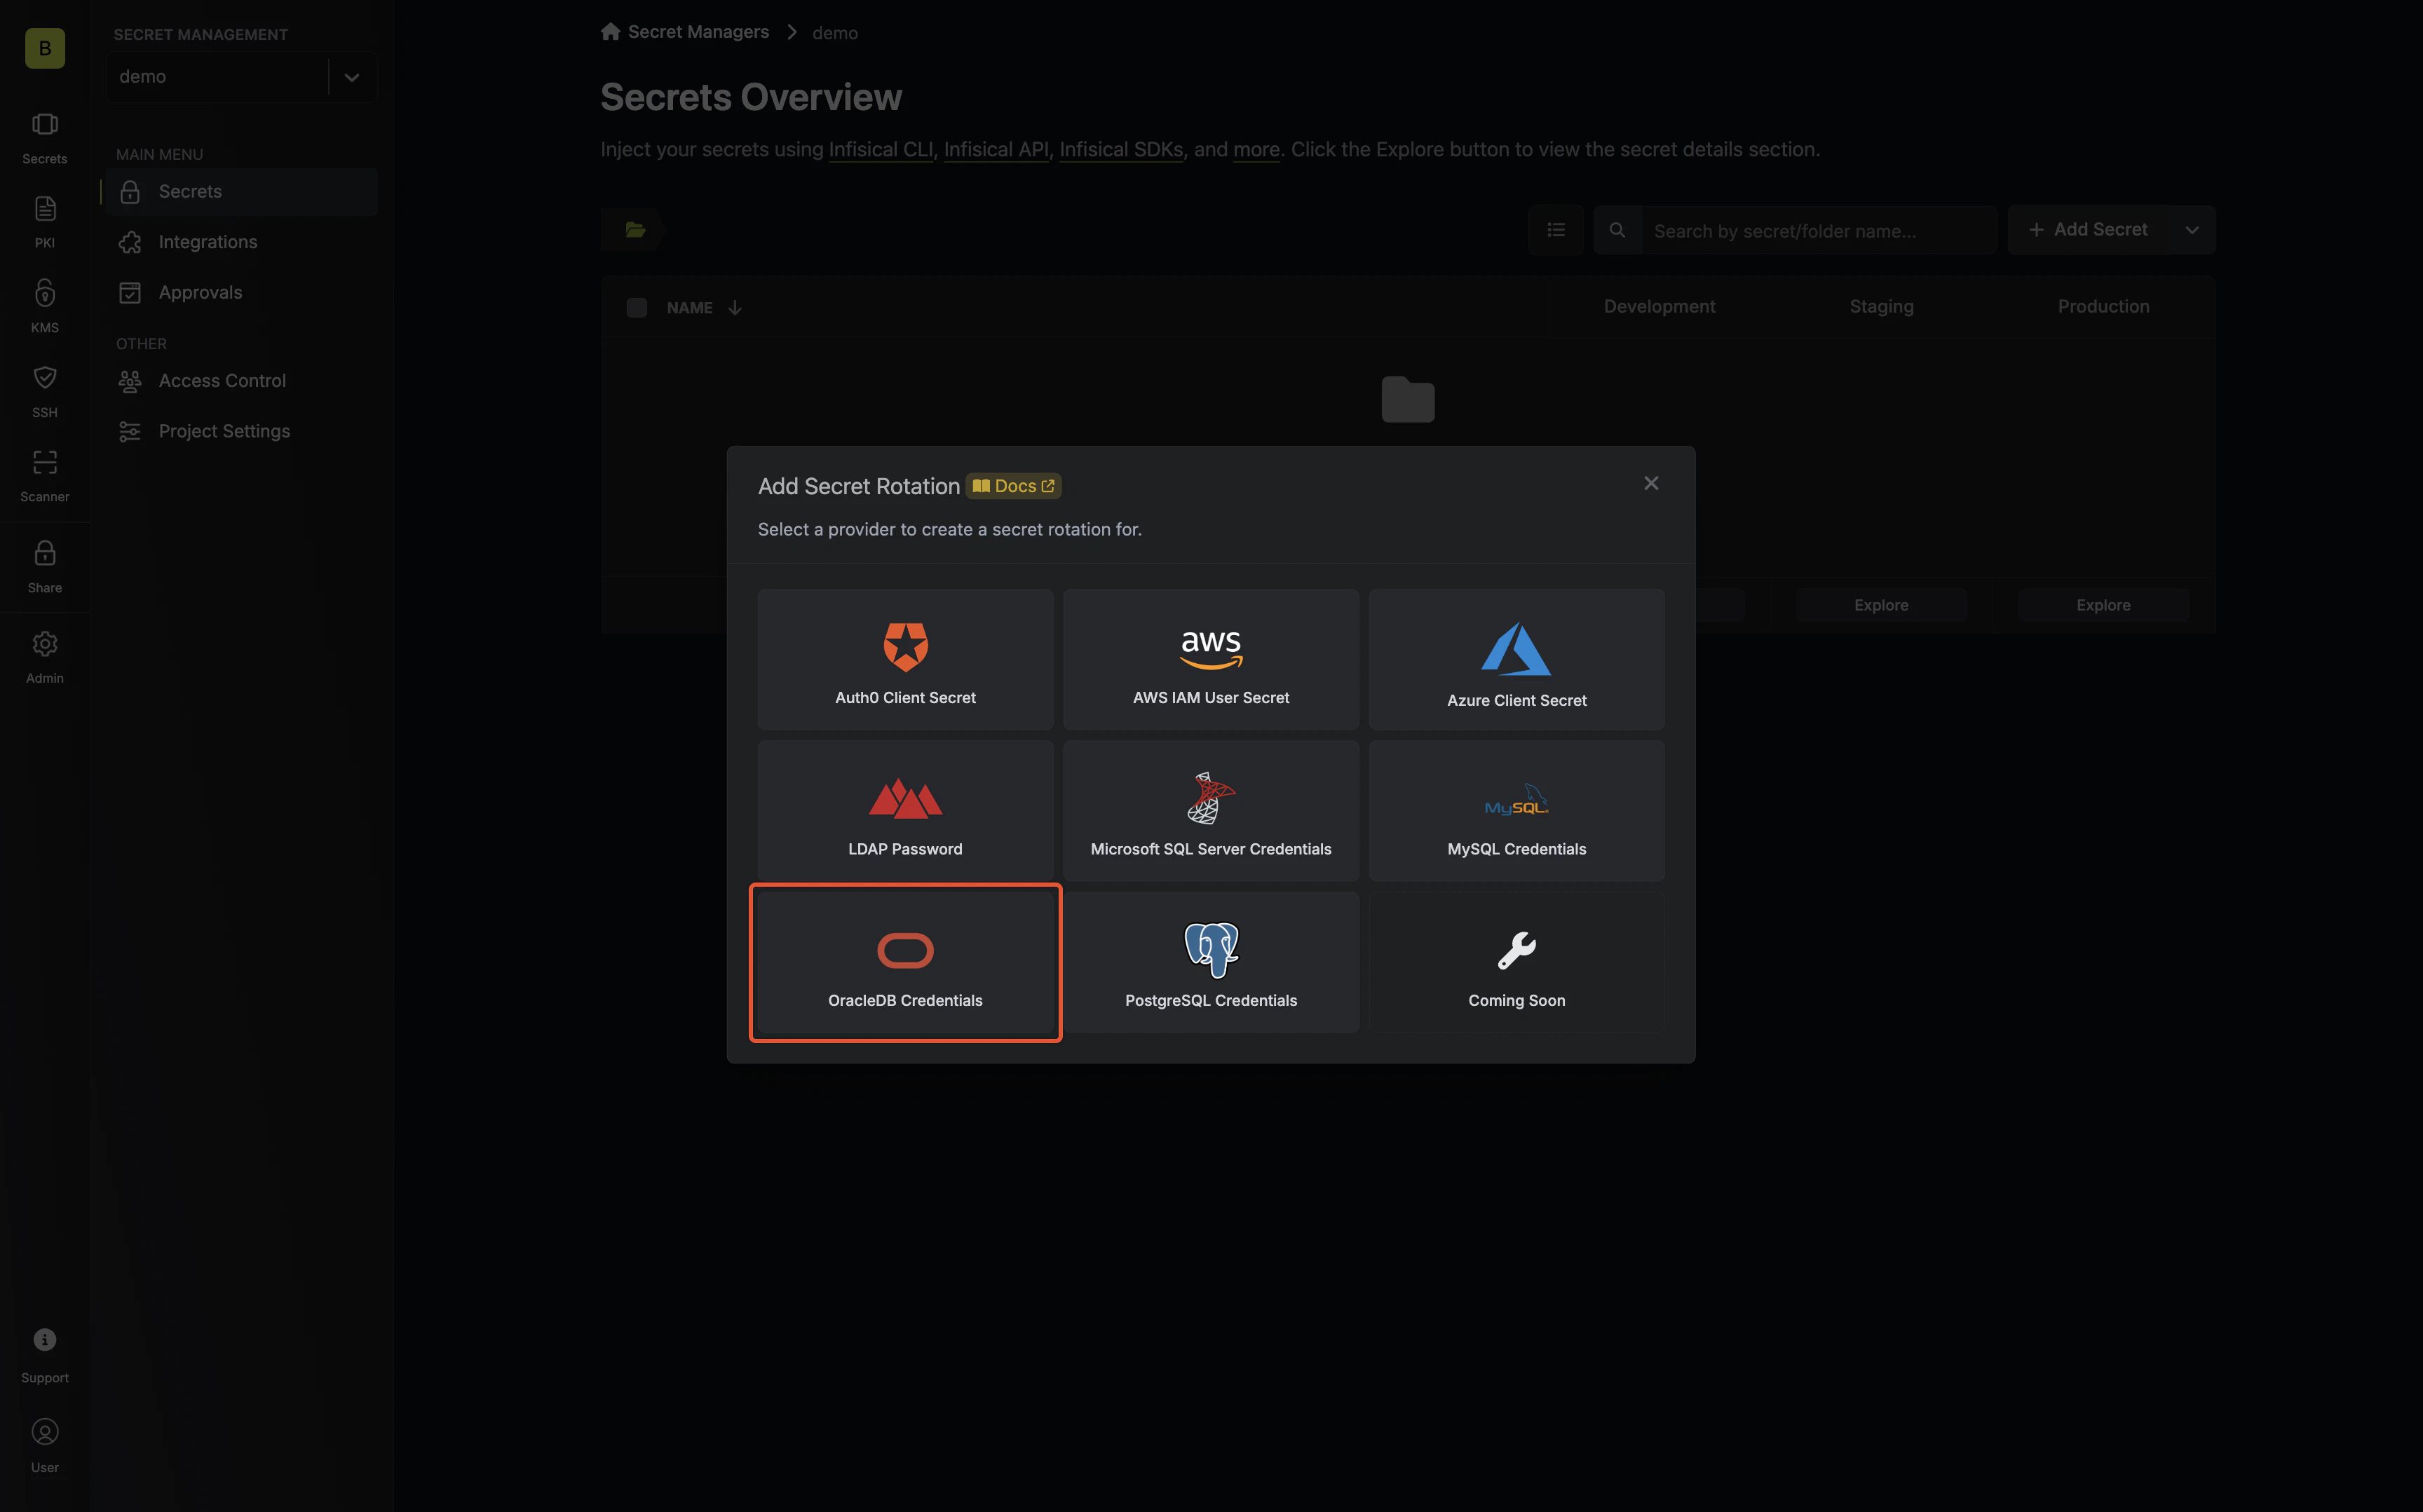Select OracleDB Credentials provider
Screen dimensions: 2423x1512
(x=905, y=962)
